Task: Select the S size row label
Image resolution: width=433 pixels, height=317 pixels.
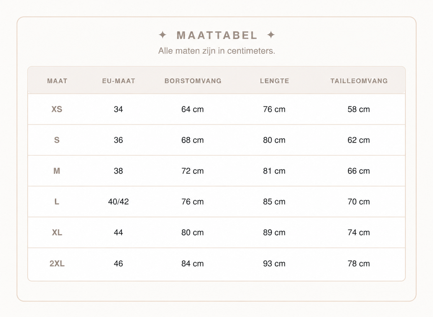Action: [57, 140]
